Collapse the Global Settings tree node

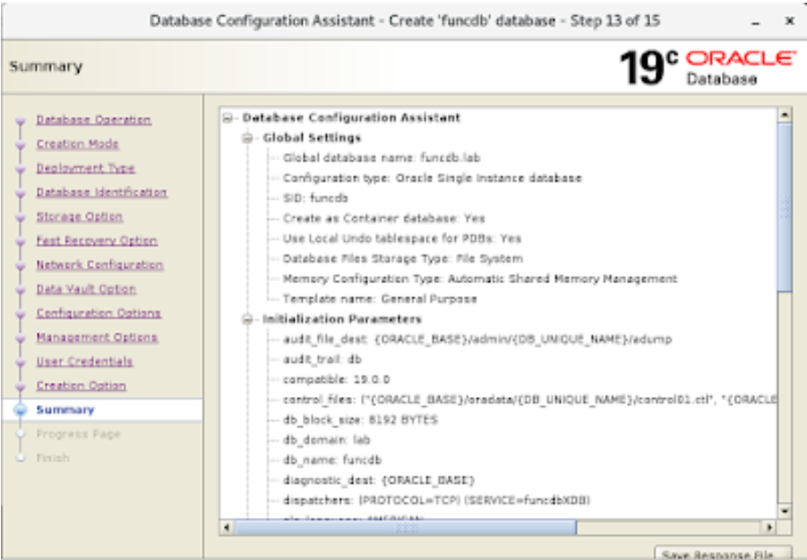(x=247, y=138)
